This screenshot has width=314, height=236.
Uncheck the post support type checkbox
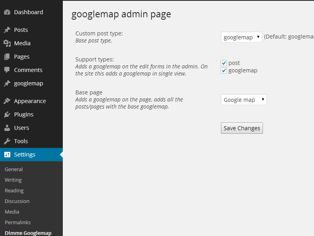coord(224,63)
